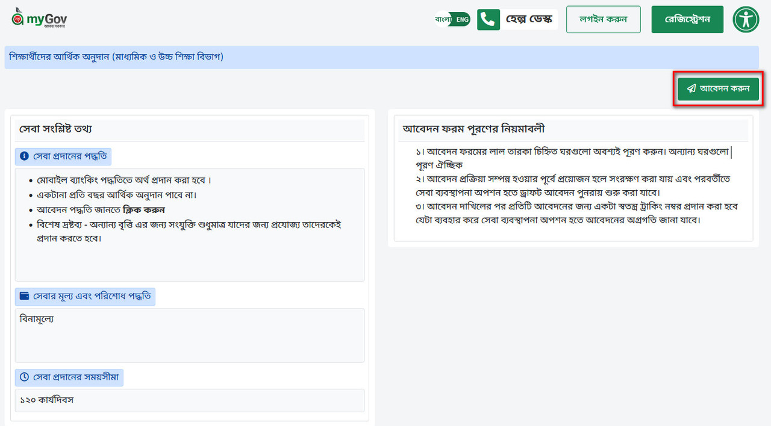Click the info icon beside সেবা প্রদানের পদ্ধতি
The width and height of the screenshot is (771, 426).
coord(25,156)
